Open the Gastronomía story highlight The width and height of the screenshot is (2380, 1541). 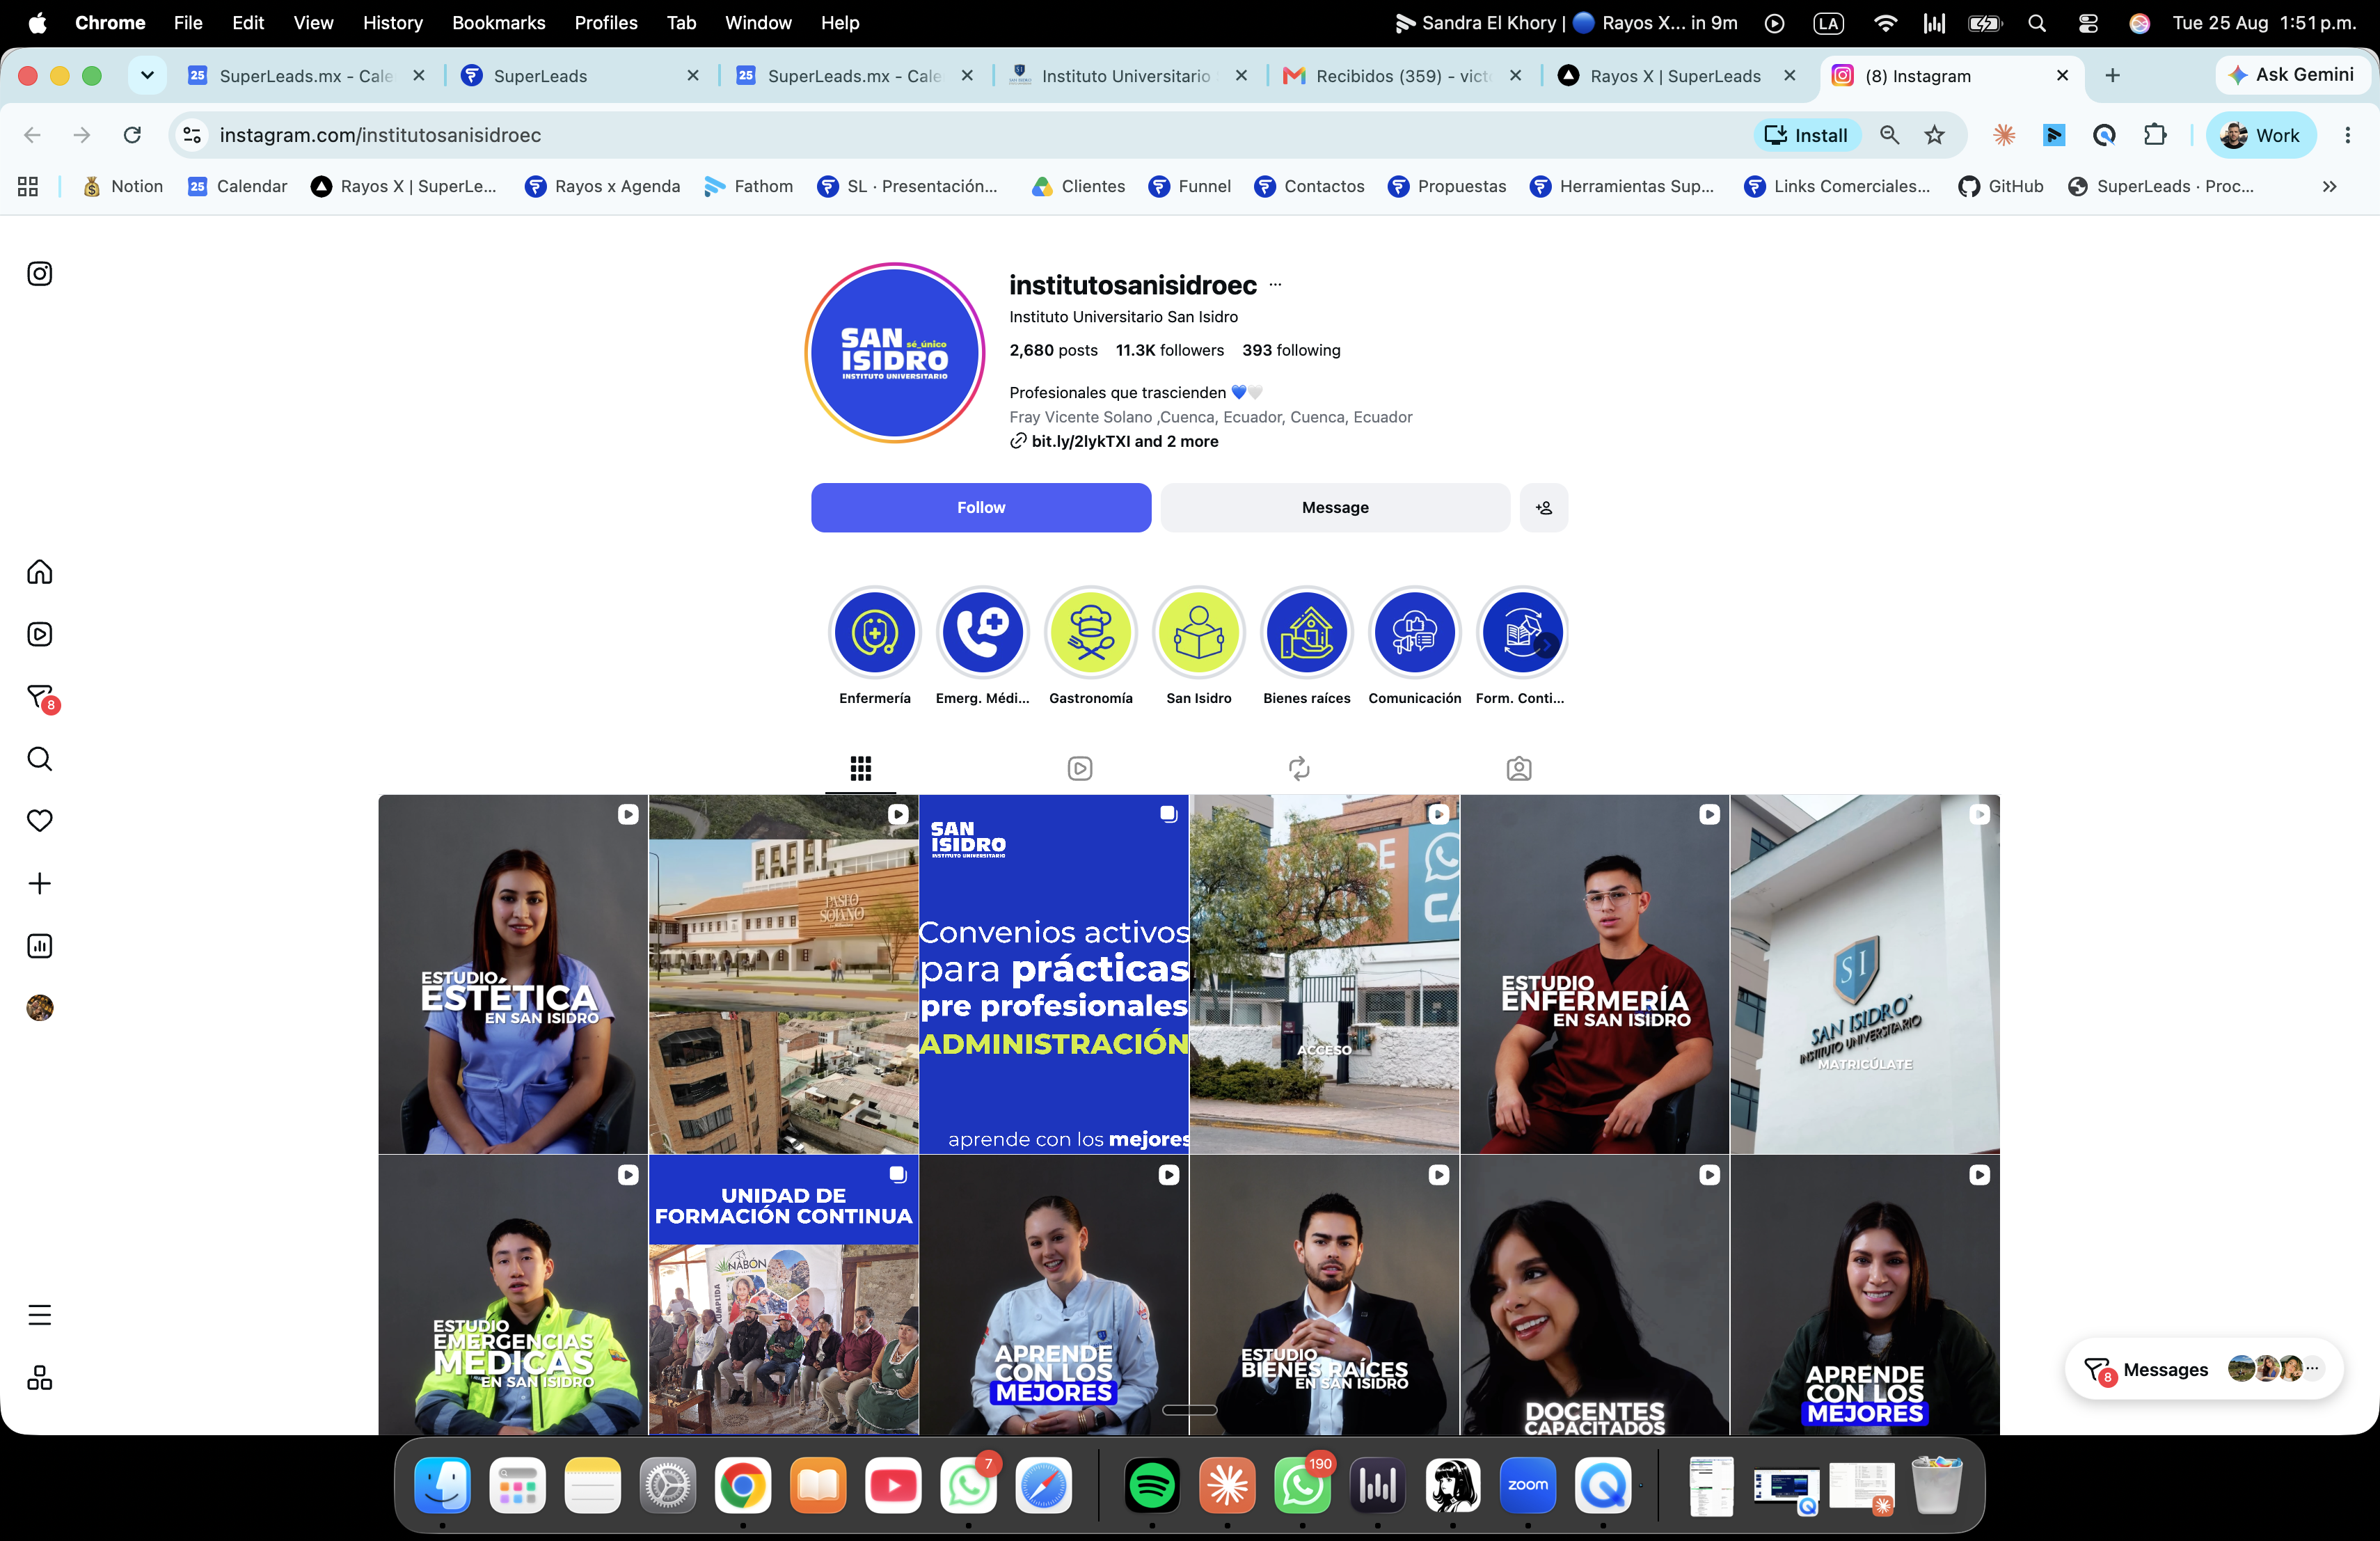coord(1091,633)
